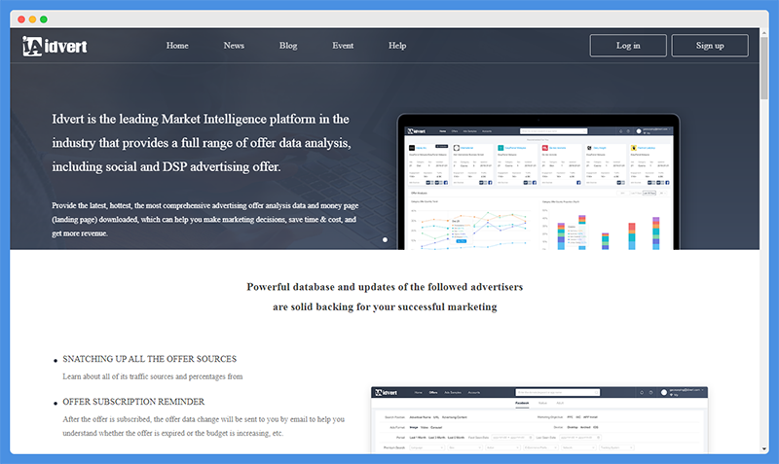The width and height of the screenshot is (779, 464).
Task: Go to the News page
Action: point(234,46)
